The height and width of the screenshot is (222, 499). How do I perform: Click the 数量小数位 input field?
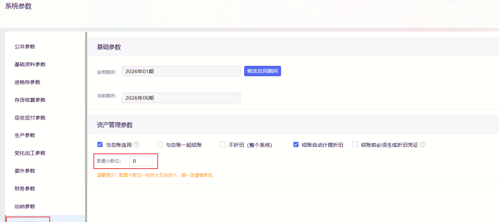coord(141,161)
